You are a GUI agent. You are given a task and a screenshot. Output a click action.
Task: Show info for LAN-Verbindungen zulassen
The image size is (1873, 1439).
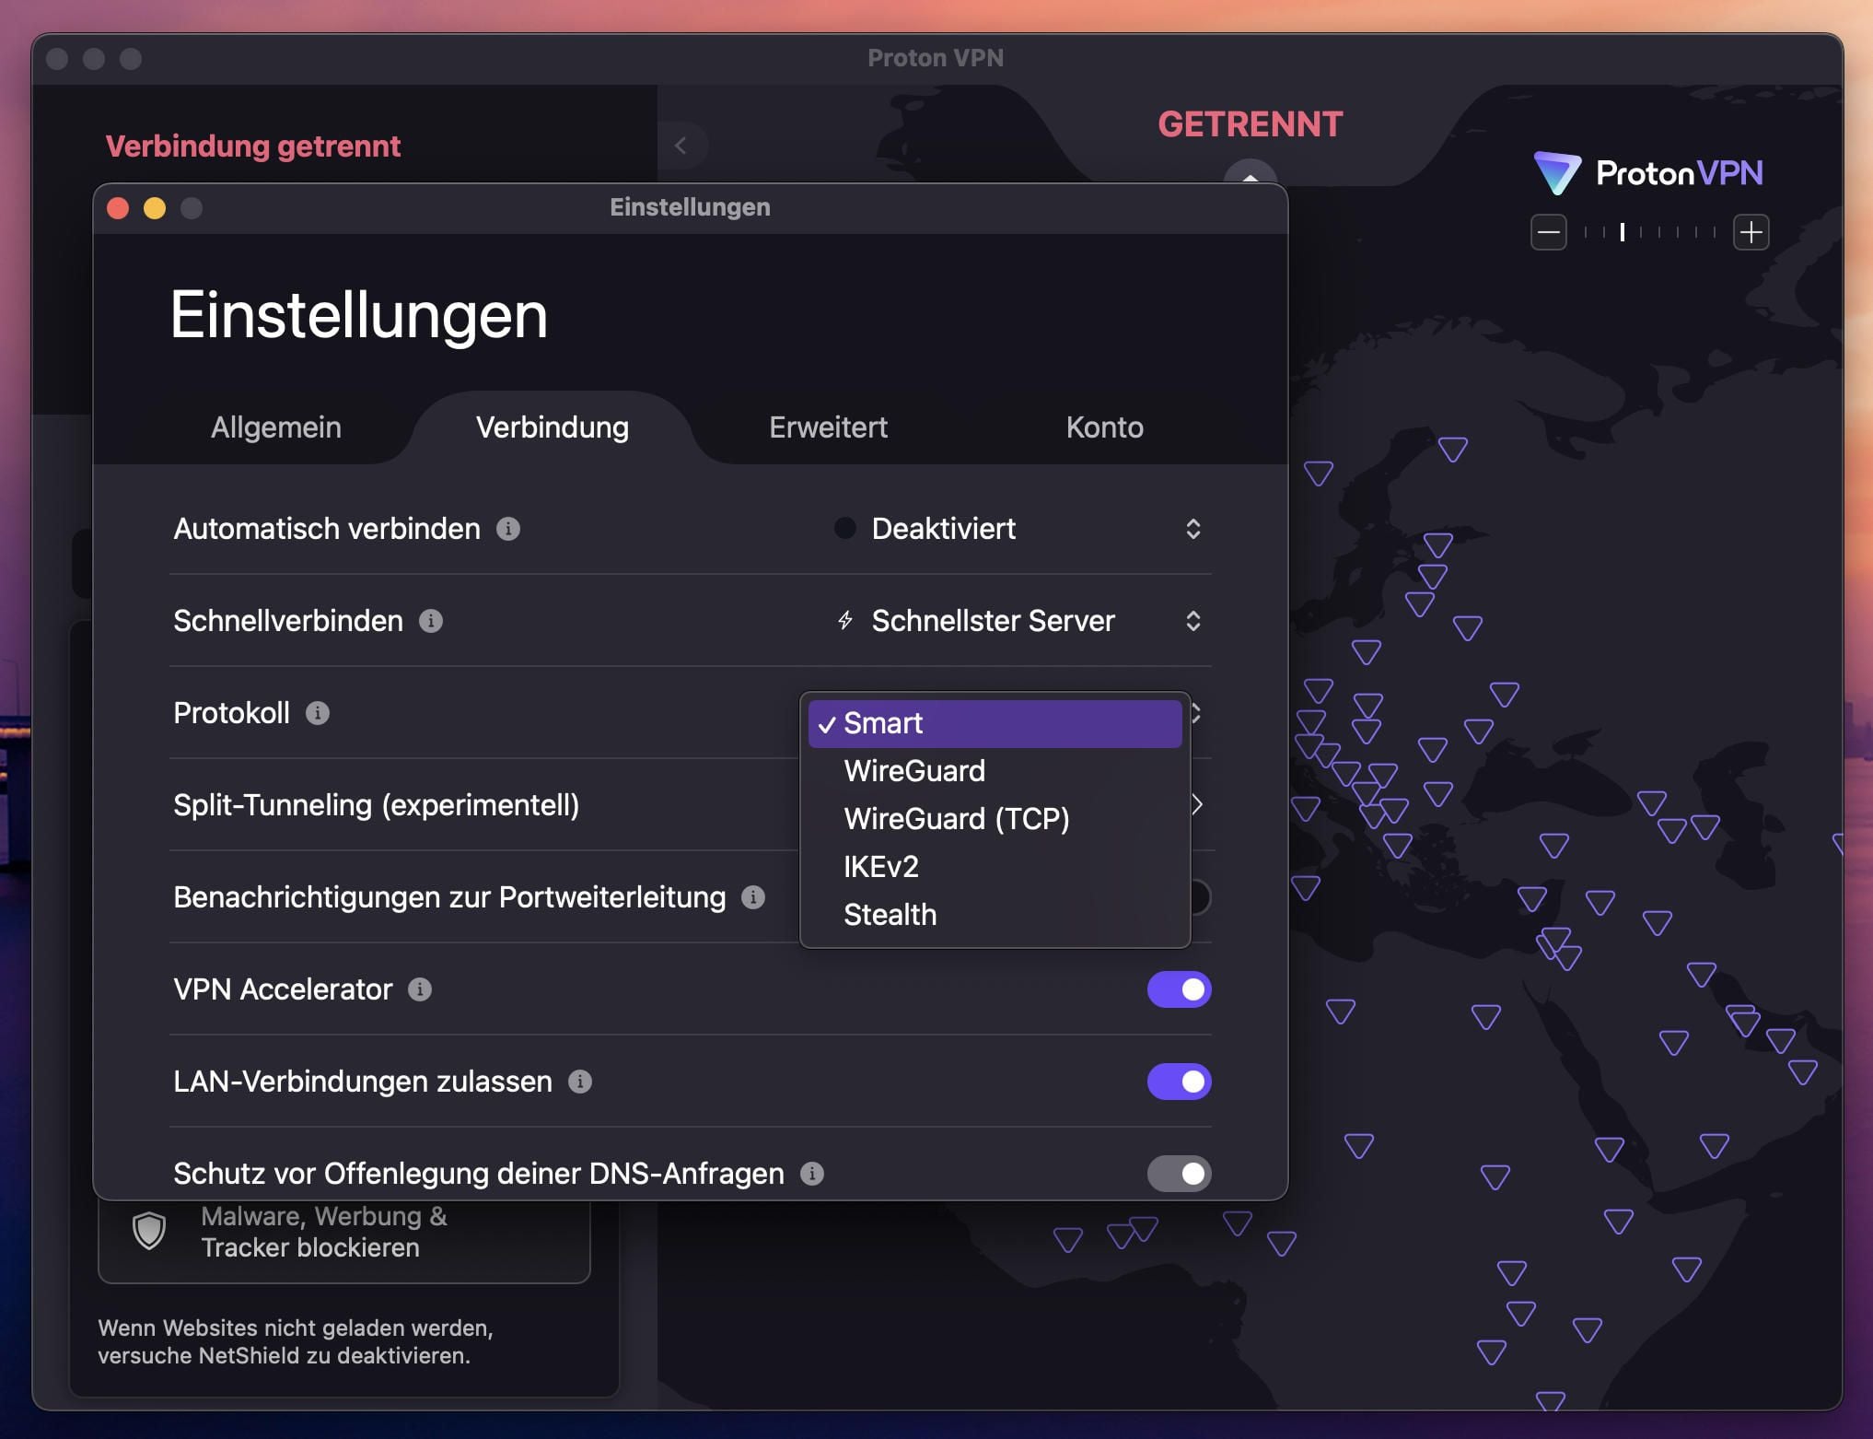click(x=580, y=1082)
